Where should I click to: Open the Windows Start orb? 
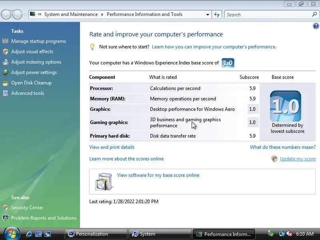(x=12, y=234)
